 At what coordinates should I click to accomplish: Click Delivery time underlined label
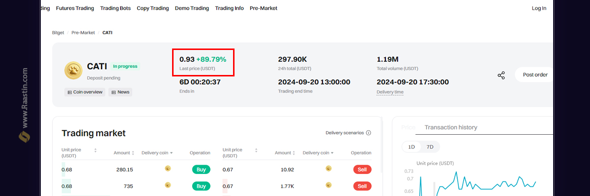[390, 92]
